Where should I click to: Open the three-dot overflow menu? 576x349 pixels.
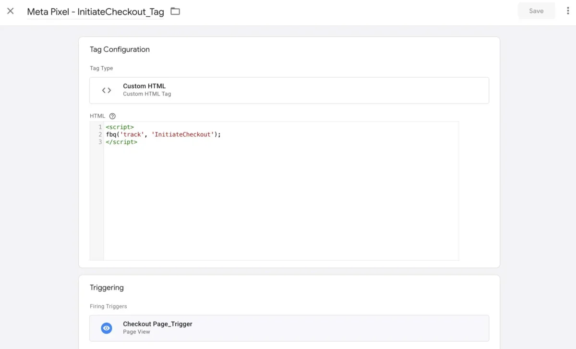click(567, 11)
